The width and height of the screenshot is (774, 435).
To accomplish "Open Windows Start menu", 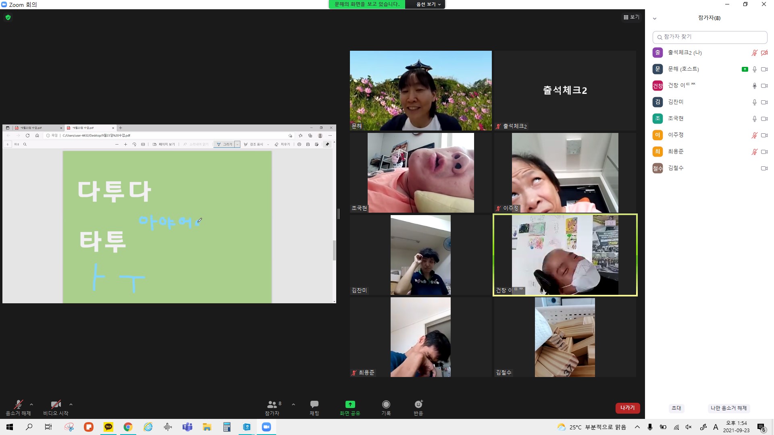I will pyautogui.click(x=10, y=427).
